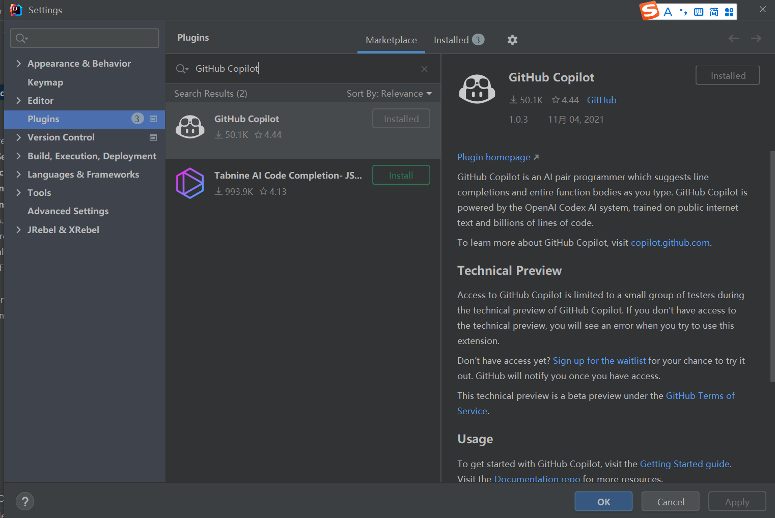Click the Technical Preview heading
Viewport: 775px width, 518px height.
(x=509, y=271)
